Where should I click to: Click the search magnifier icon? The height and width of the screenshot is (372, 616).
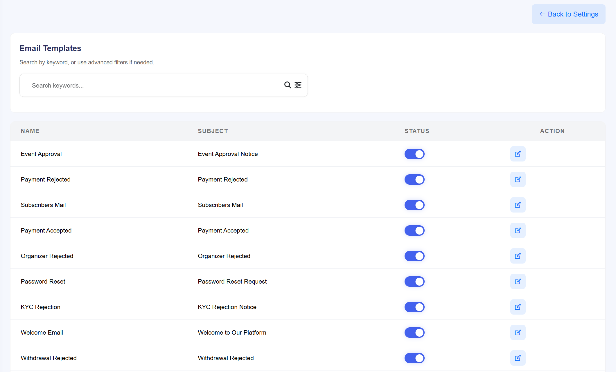click(287, 85)
